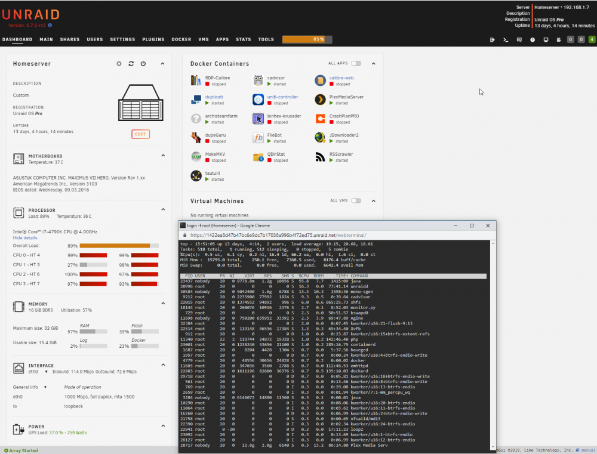
Task: Click the Overall Load bar
Action: (119, 246)
